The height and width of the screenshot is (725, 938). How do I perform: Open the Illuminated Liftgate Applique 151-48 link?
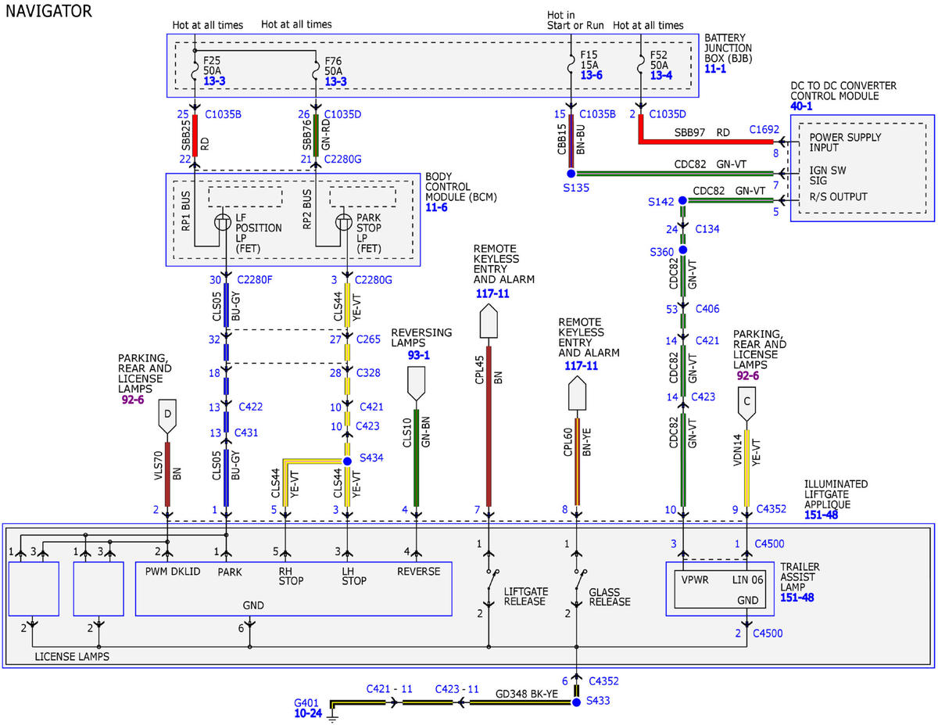820,515
